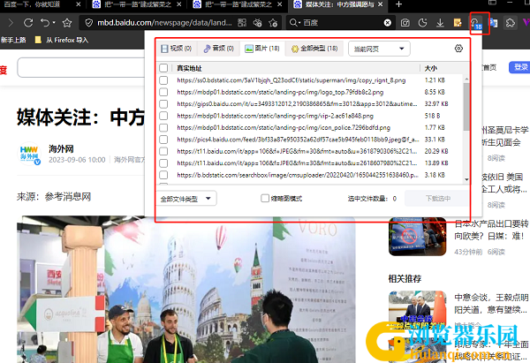Click the 大小 size column header

(431, 68)
